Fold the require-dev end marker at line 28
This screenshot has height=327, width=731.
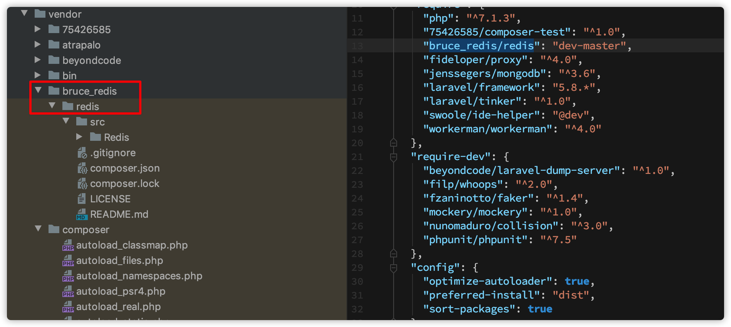[393, 254]
